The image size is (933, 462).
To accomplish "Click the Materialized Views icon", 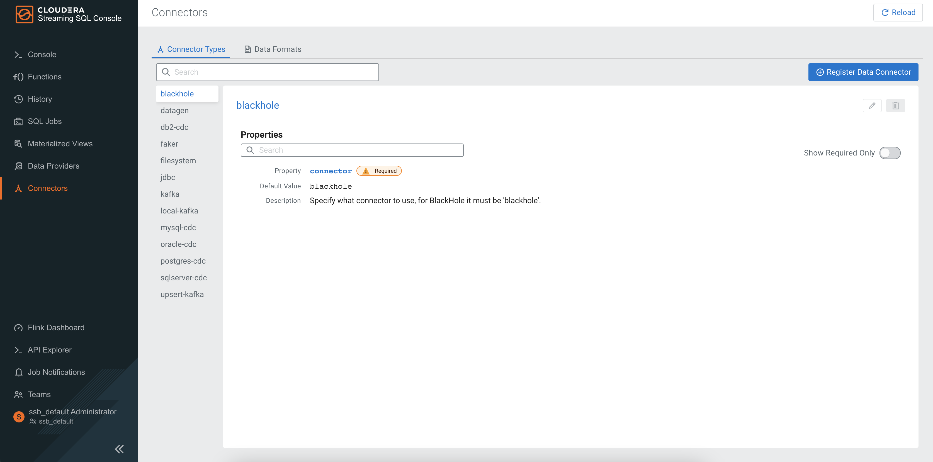I will tap(18, 144).
